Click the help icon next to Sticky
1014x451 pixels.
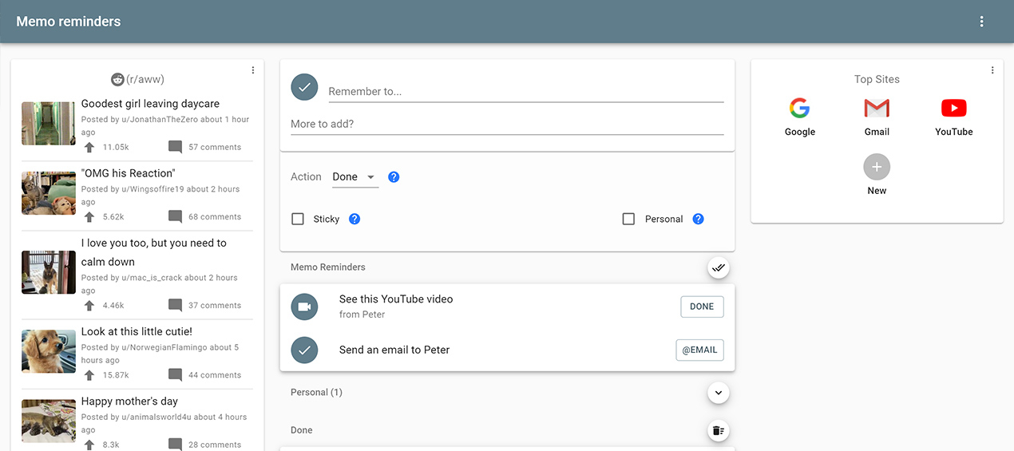click(355, 219)
